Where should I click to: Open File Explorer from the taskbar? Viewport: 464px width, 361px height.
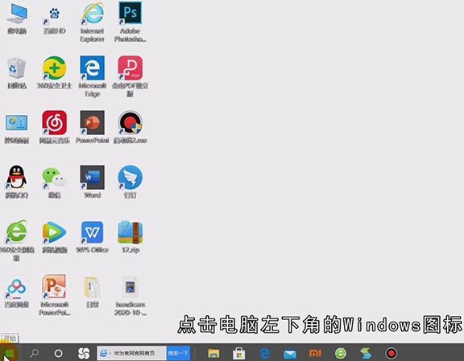coord(213,353)
